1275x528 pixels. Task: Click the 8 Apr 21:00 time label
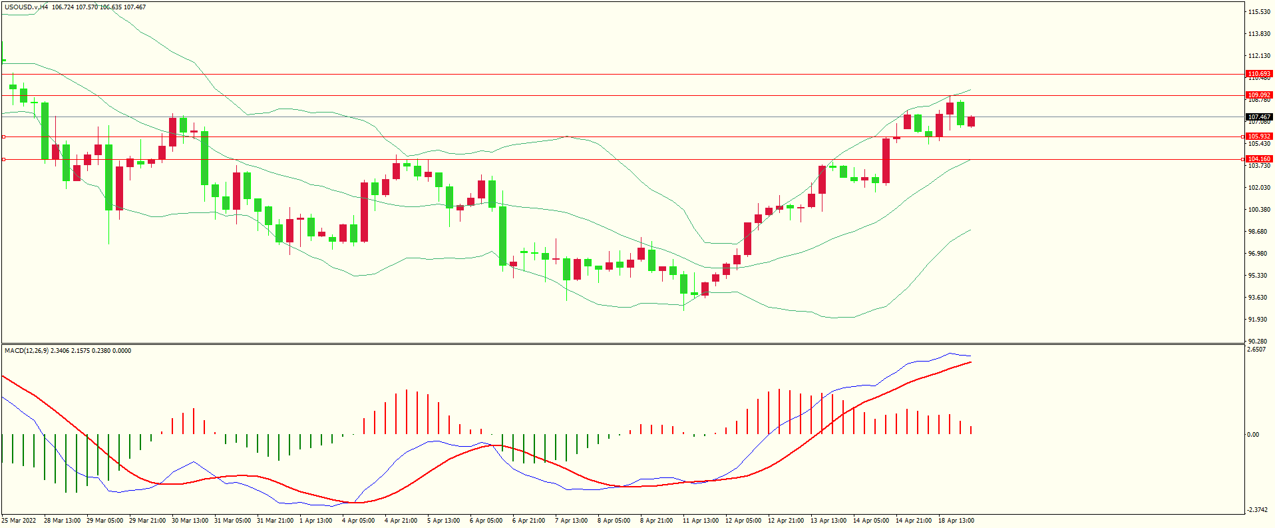point(657,521)
